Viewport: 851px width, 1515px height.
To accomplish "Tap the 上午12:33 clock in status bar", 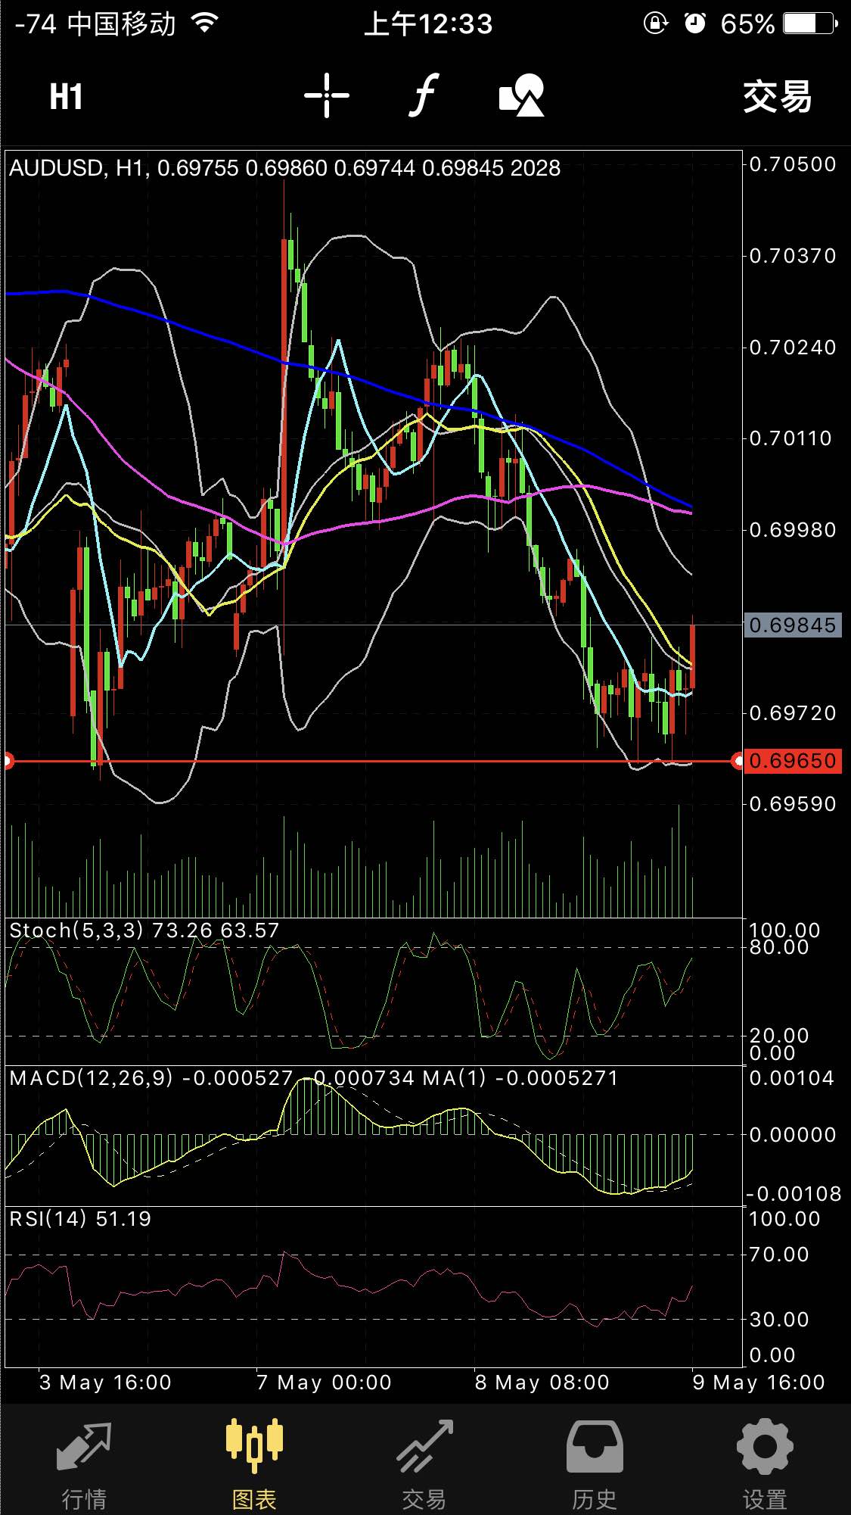I will [428, 24].
